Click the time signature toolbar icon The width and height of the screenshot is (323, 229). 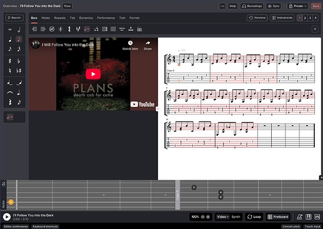[x=69, y=29]
